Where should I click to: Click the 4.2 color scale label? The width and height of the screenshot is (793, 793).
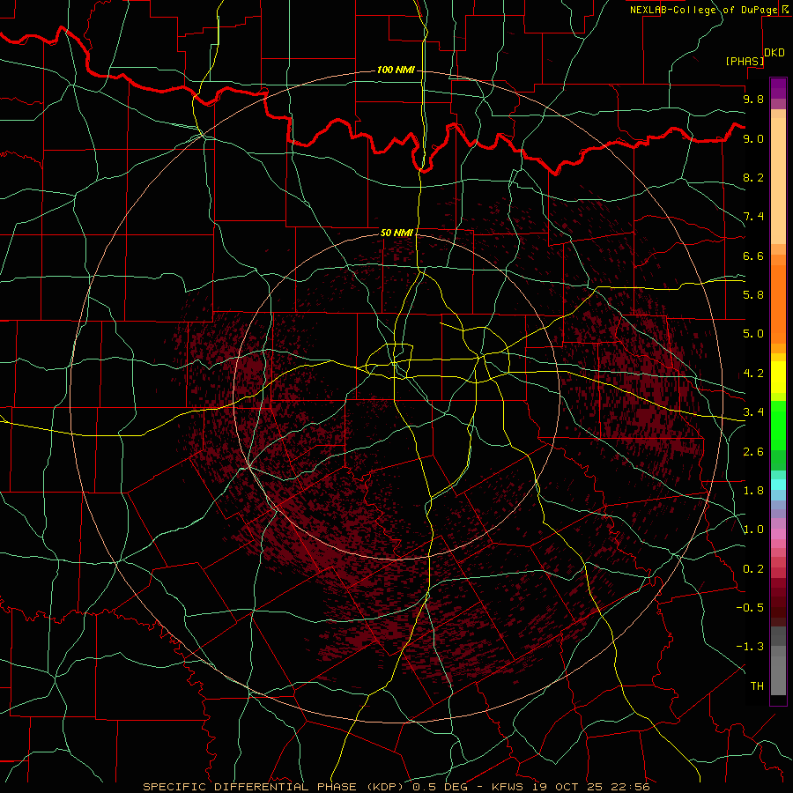753,374
